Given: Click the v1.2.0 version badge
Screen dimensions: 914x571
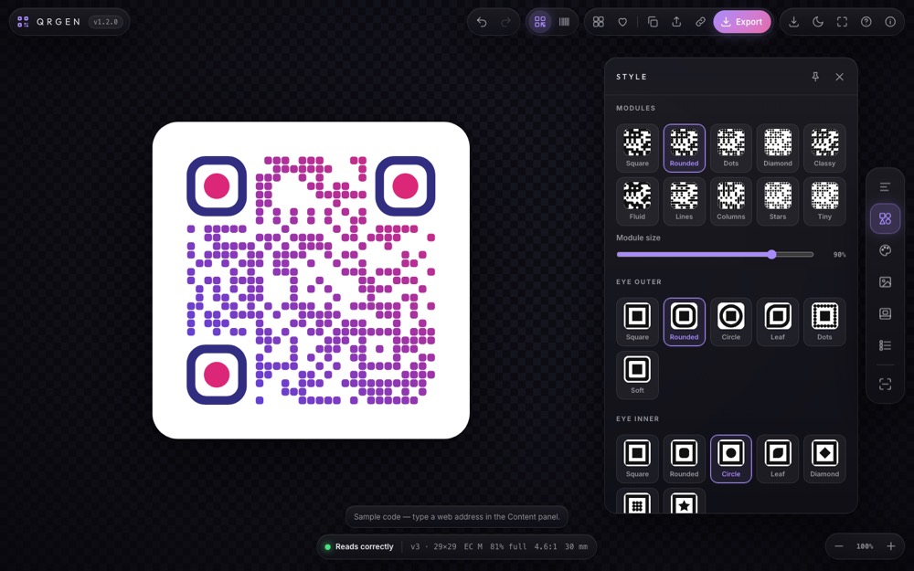Looking at the screenshot, I should tap(105, 22).
